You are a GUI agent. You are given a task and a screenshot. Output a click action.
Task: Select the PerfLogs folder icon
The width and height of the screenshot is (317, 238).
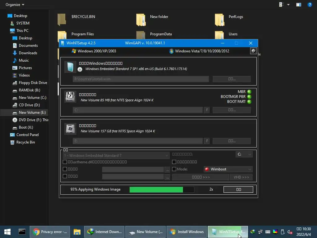point(219,20)
